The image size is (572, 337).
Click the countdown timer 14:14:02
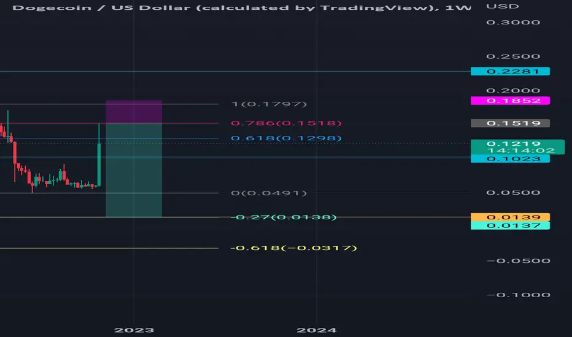(521, 151)
